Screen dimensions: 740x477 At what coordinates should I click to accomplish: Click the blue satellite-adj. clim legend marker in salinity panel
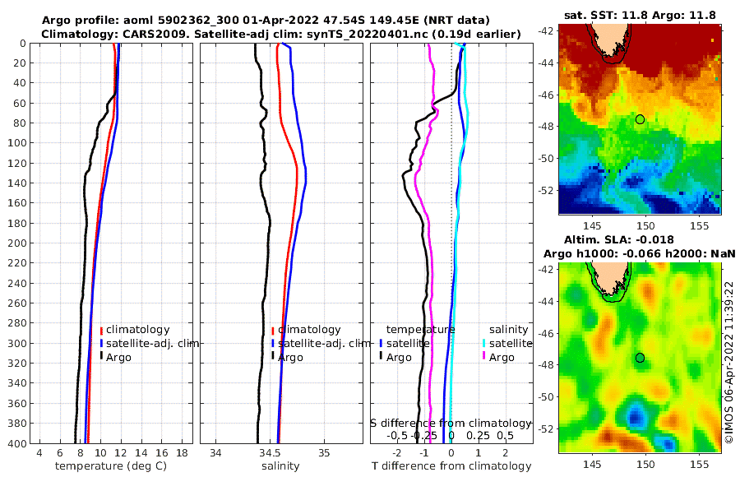[x=273, y=343]
